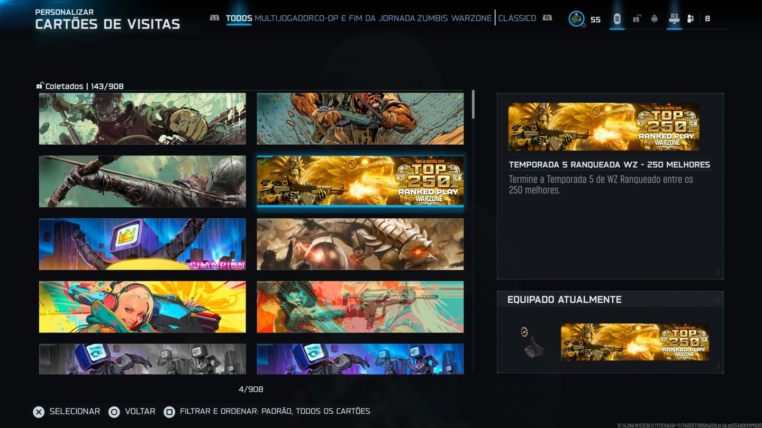Select the armored dinosaur calling card
The image size is (762, 428).
click(360, 244)
